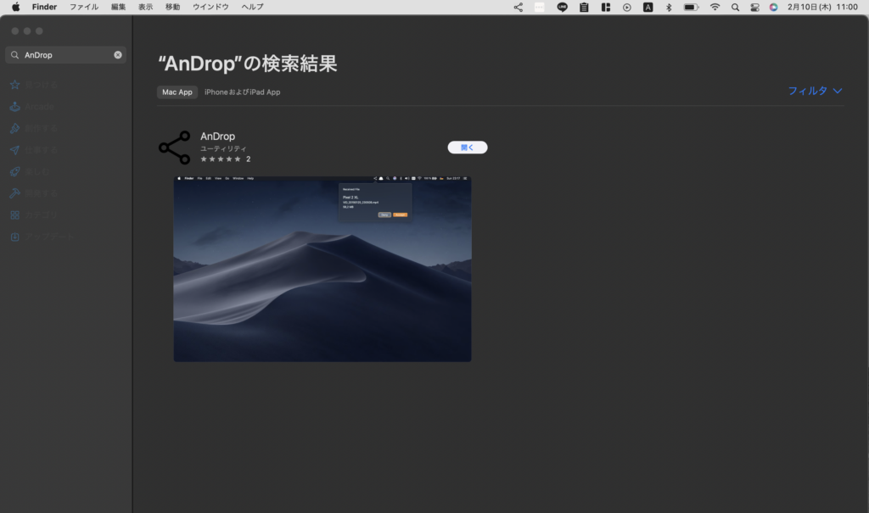This screenshot has width=869, height=513.
Task: Open the 創作する (Create) sidebar section
Action: point(34,128)
